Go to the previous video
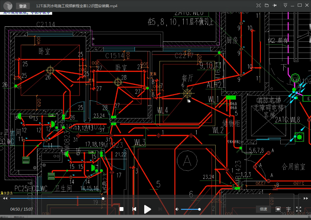 [134, 209]
